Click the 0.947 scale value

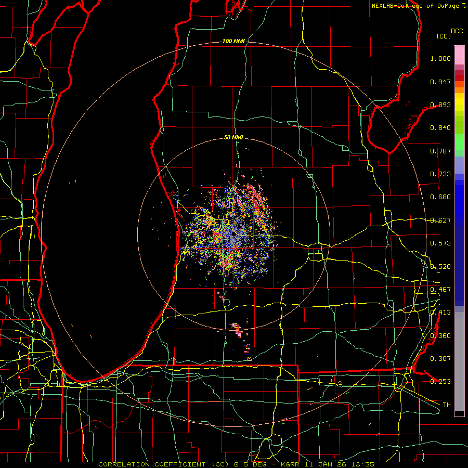(440, 82)
